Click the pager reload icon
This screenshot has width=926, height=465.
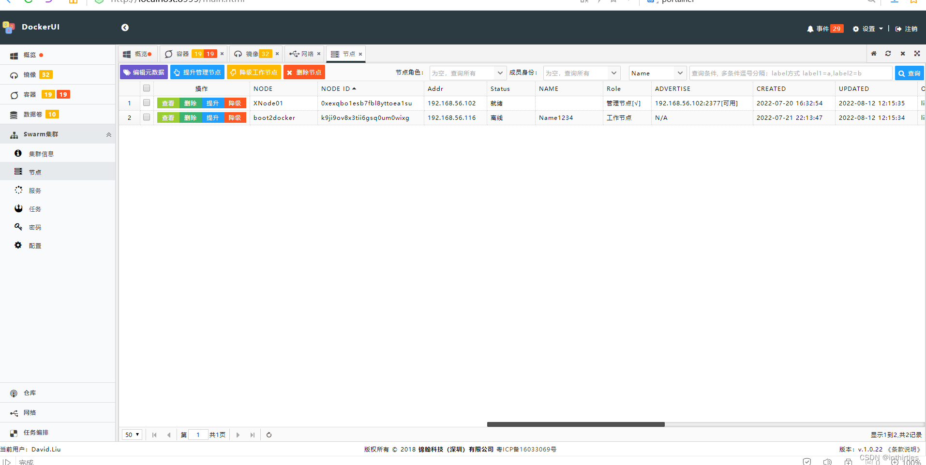[269, 435]
